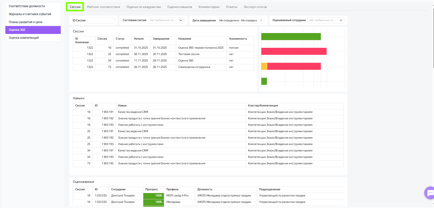
Task: Click the top green bar in chart
Action: click(x=291, y=37)
